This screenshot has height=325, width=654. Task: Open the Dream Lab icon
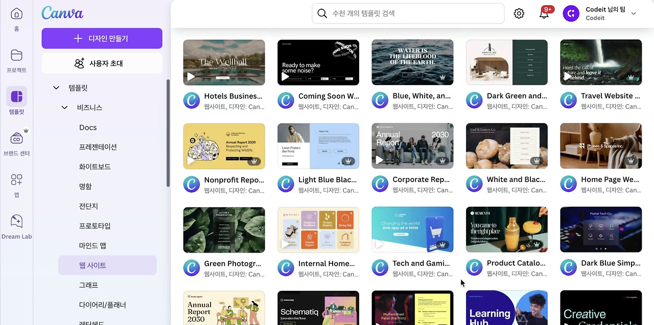pos(16,221)
